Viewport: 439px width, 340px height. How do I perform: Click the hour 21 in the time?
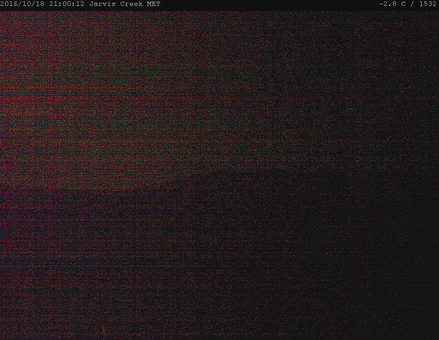[x=53, y=4]
